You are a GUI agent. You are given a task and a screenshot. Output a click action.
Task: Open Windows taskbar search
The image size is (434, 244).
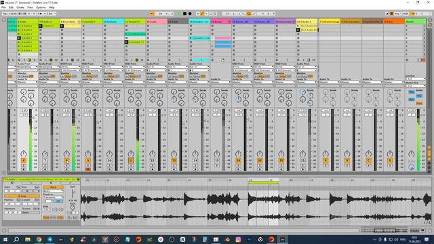pos(16,239)
